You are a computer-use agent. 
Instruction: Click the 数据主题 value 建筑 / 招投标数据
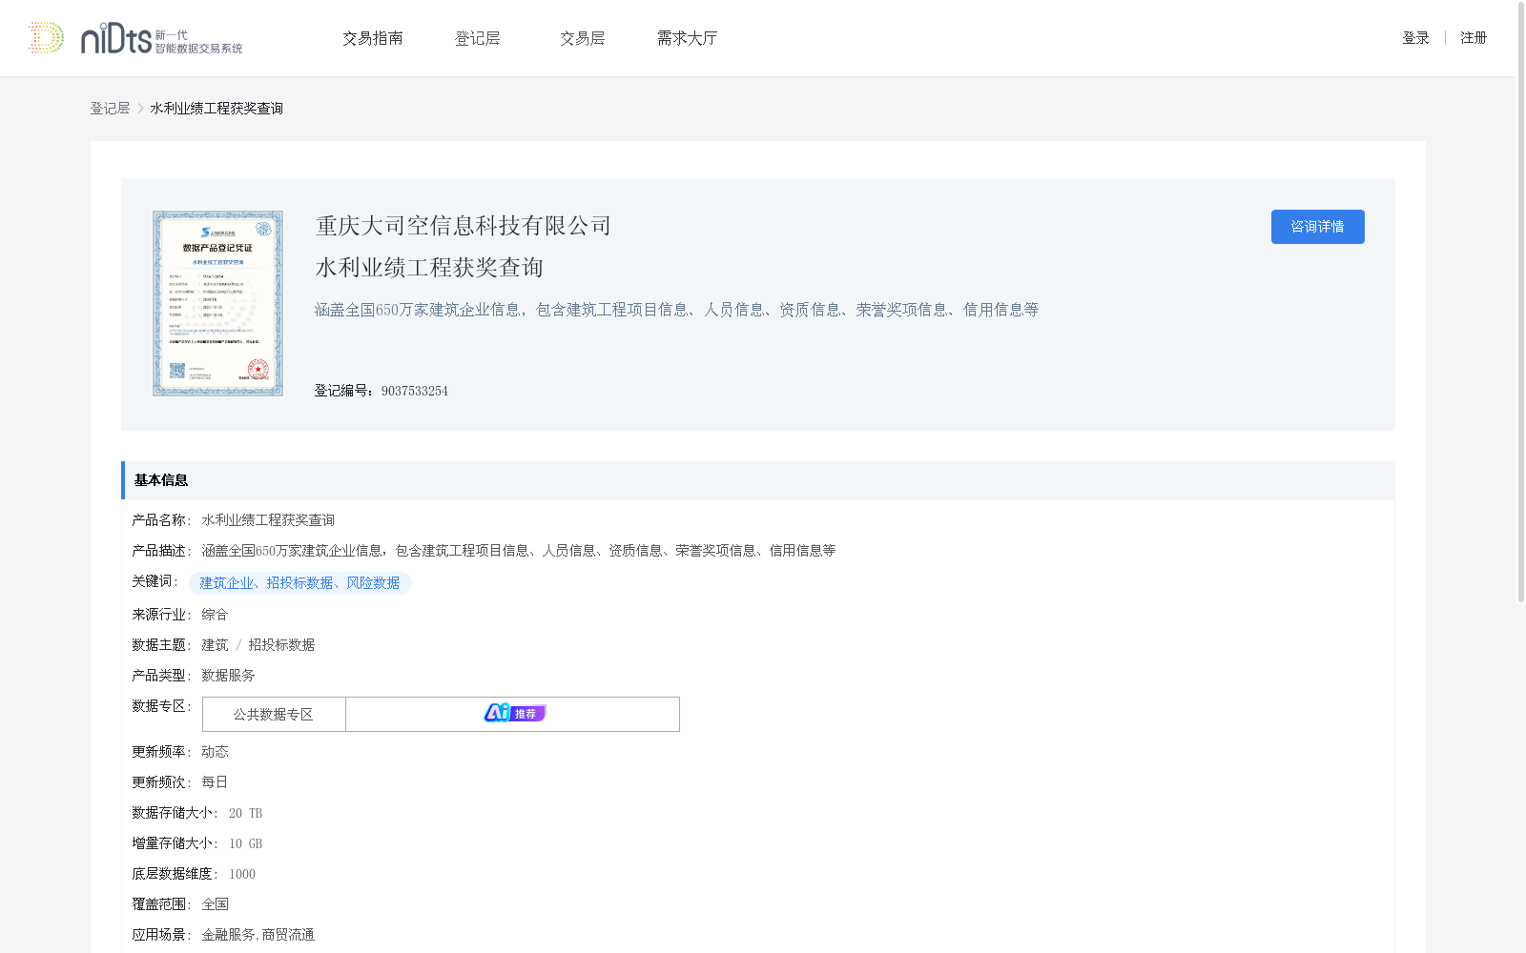(x=258, y=645)
